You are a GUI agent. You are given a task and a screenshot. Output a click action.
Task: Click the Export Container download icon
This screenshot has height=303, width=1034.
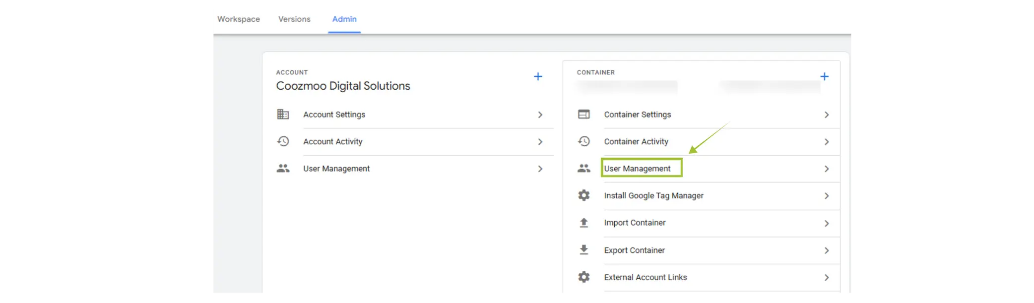[584, 250]
